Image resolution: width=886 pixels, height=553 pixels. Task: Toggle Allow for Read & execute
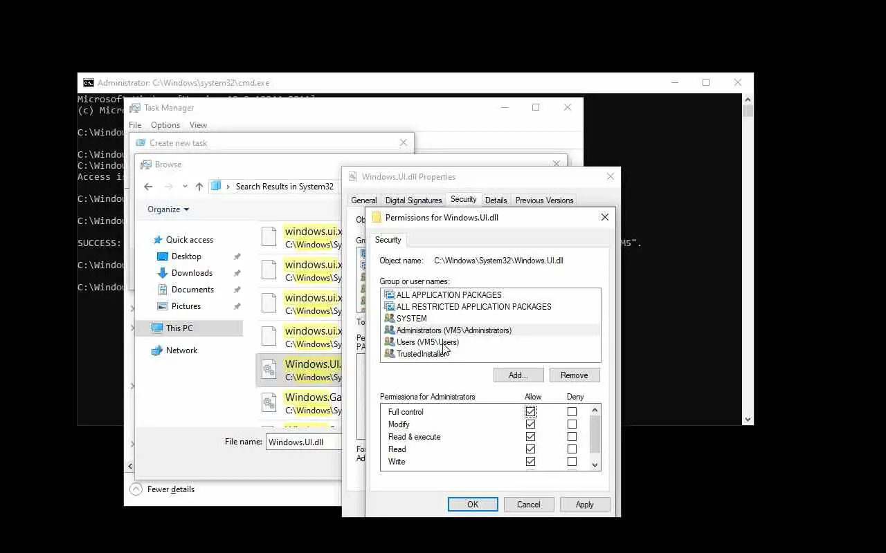click(x=530, y=437)
